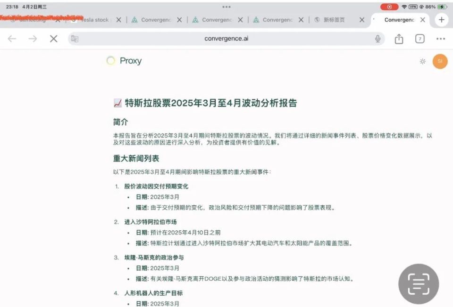Select the active Convergence tab
The image size is (453, 307).
tap(399, 20)
